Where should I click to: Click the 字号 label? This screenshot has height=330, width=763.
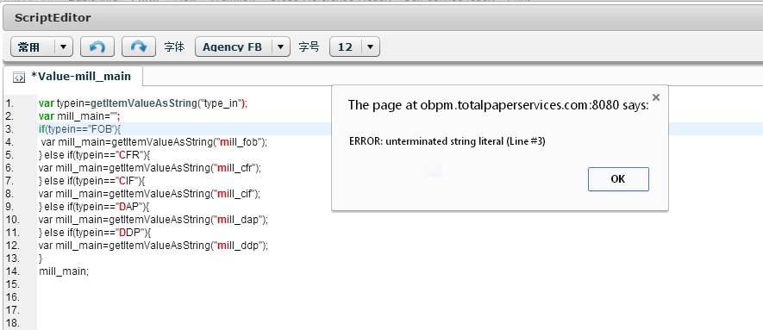(309, 47)
